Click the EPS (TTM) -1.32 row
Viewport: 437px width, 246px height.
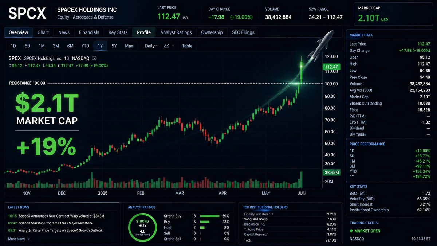point(390,122)
